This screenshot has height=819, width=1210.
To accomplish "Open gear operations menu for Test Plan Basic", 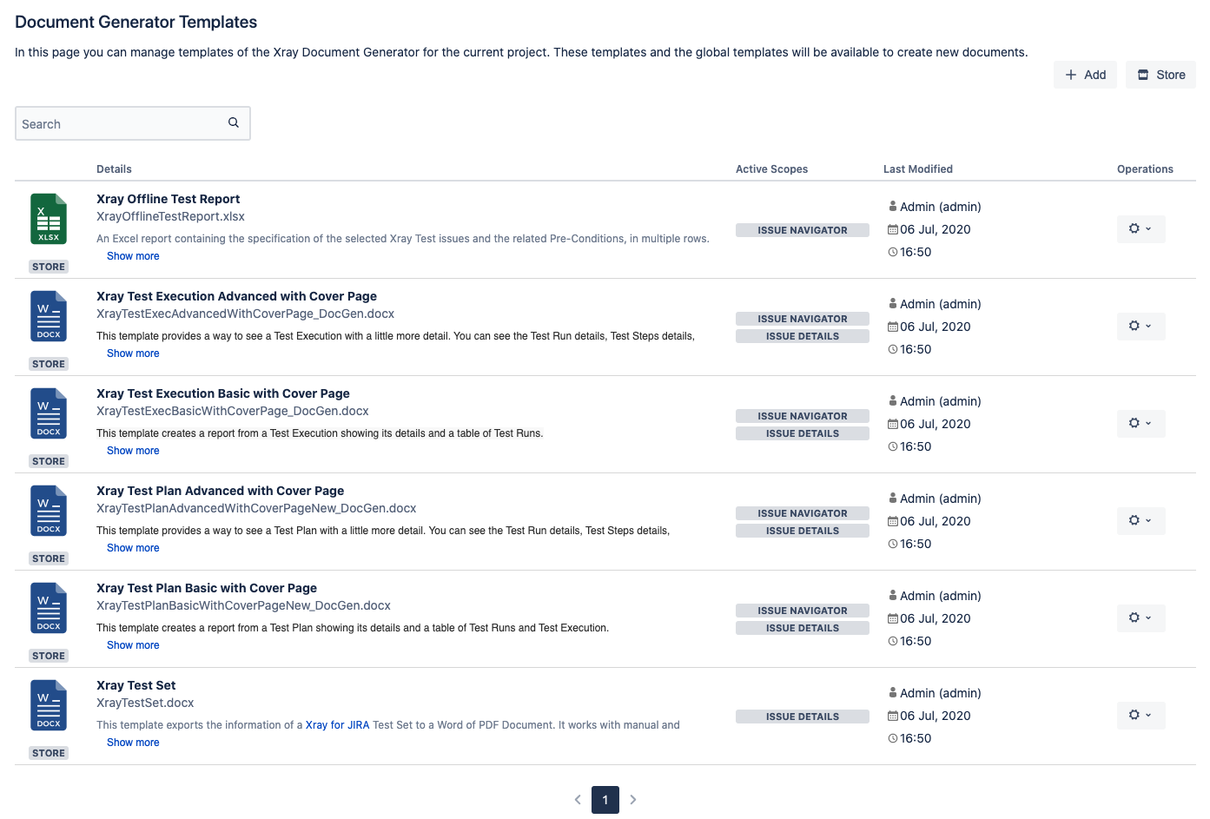I will [x=1141, y=618].
